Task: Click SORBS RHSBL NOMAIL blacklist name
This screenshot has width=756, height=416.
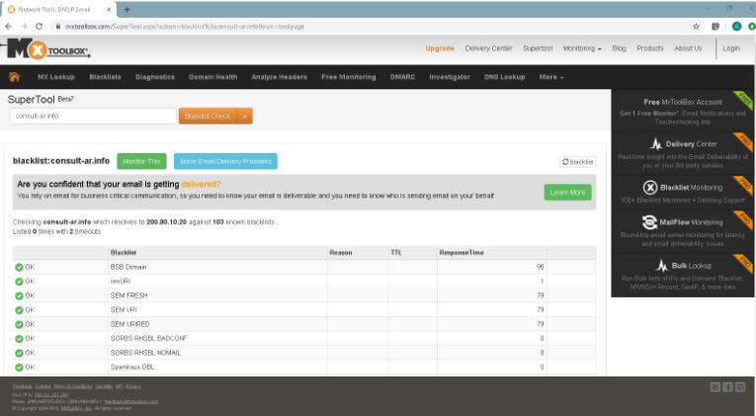Action: click(145, 353)
